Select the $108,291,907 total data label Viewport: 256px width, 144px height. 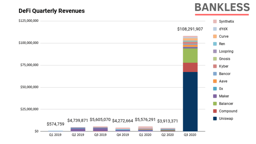(190, 29)
